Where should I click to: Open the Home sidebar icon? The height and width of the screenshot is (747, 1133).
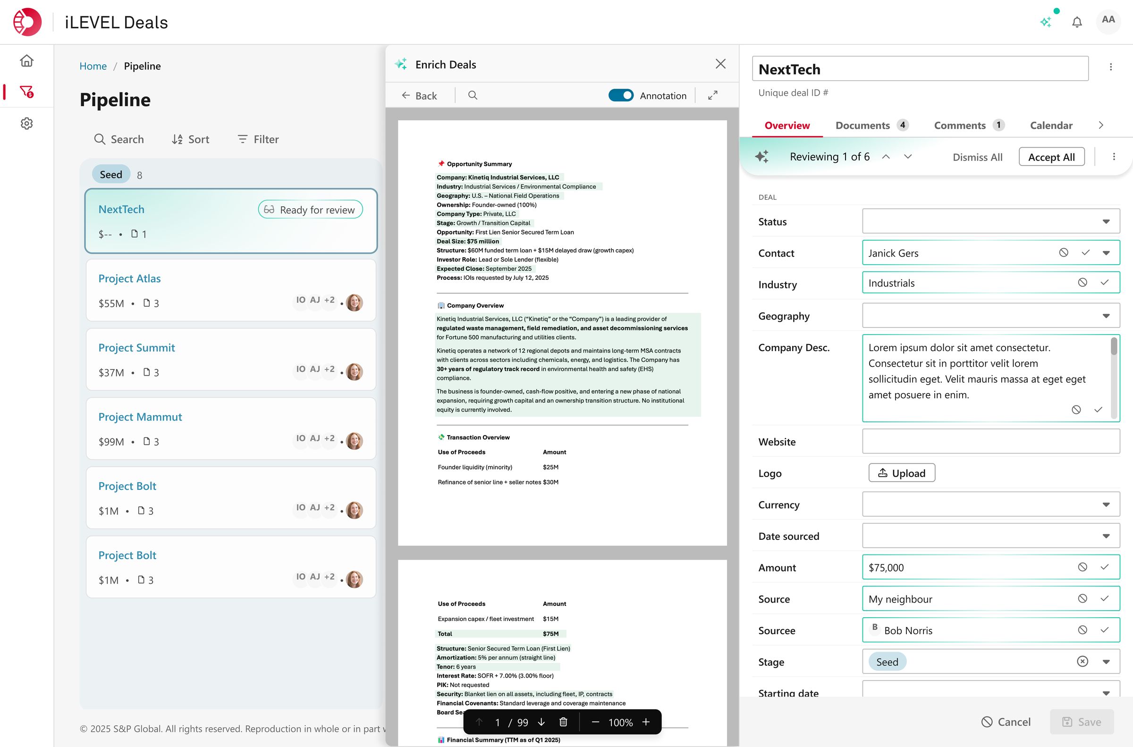[27, 60]
